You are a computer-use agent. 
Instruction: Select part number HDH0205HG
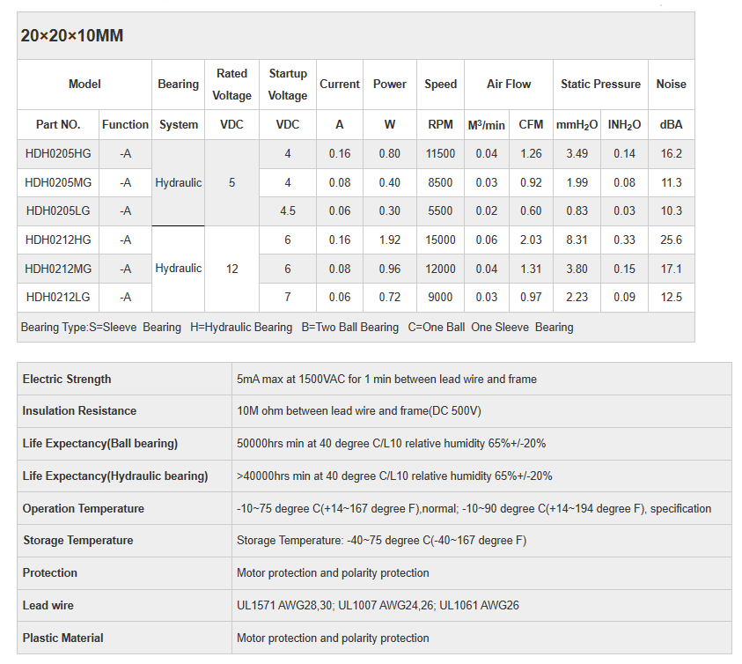pos(58,154)
